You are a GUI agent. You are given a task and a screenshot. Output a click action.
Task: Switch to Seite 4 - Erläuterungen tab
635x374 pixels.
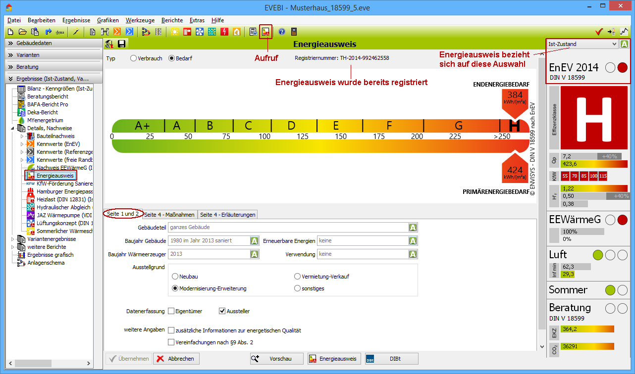pyautogui.click(x=228, y=214)
